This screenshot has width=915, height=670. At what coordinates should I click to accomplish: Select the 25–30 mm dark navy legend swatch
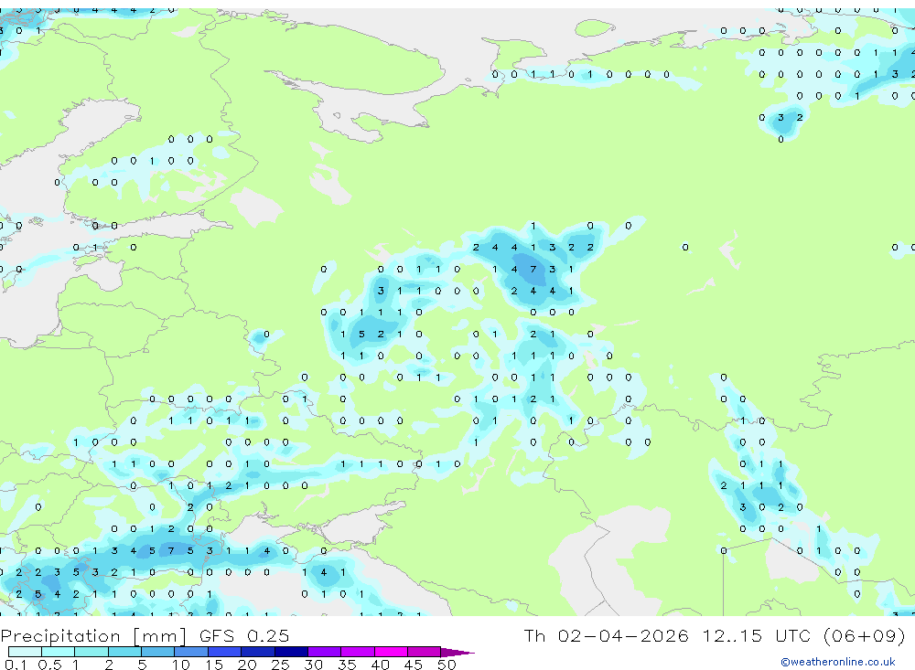pos(291,652)
